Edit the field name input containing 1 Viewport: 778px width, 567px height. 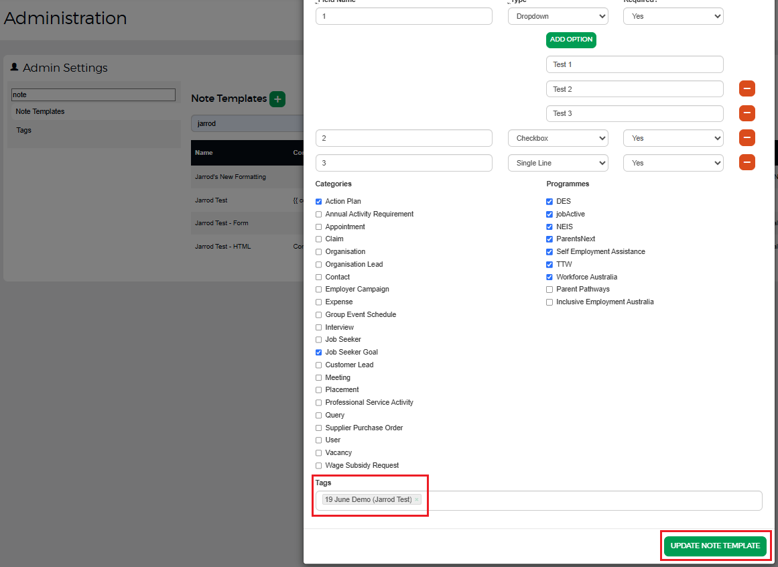click(x=404, y=16)
